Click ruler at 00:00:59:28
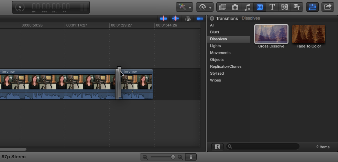Viewport: 338px width, 162px height. click(x=32, y=25)
